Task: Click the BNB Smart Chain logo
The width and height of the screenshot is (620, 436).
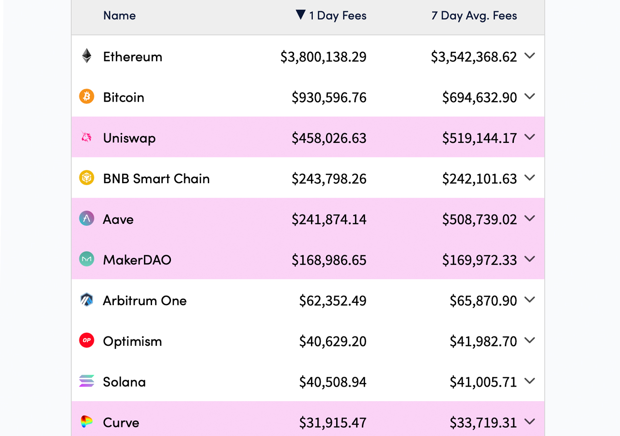Action: pyautogui.click(x=86, y=178)
